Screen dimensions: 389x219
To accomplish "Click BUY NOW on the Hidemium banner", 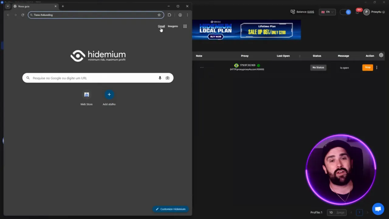I will pos(215,36).
